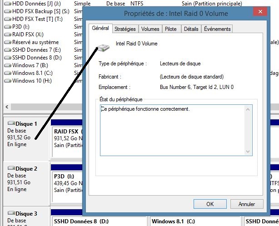Switch to the Stratégies tab
Screen dimensions: 279x226
[x=125, y=29]
